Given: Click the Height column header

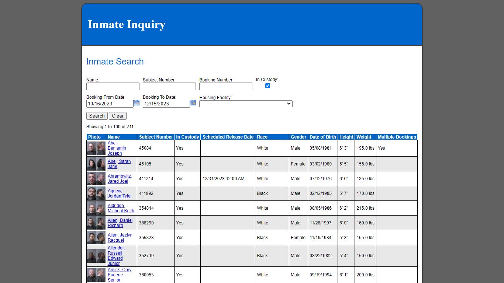Looking at the screenshot, I should point(346,137).
